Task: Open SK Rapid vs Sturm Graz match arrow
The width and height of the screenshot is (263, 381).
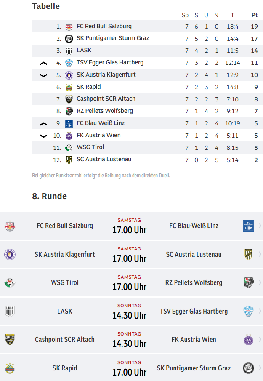Action: (260, 368)
